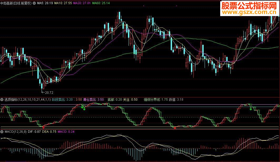Viewport: 280px width, 162px height.
Task: Click the magenta MACD: 0.24 value
Action: (66, 132)
